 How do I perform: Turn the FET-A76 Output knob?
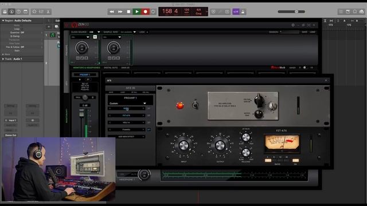tap(220, 145)
